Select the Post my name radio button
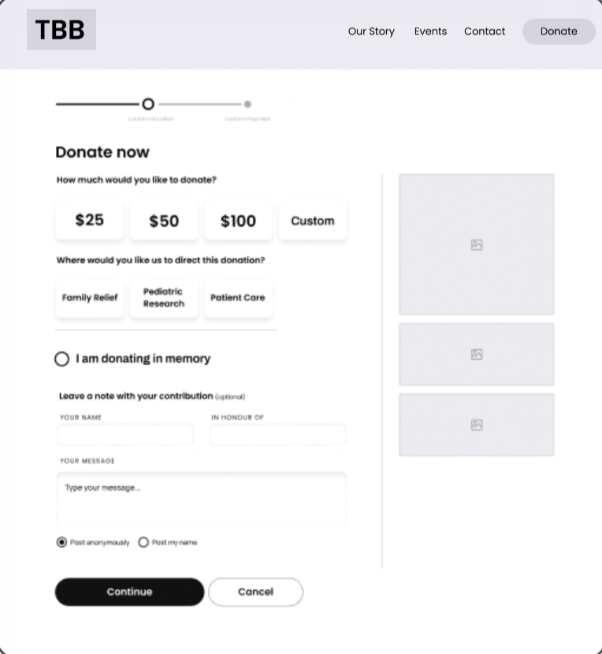The height and width of the screenshot is (654, 602). point(143,542)
